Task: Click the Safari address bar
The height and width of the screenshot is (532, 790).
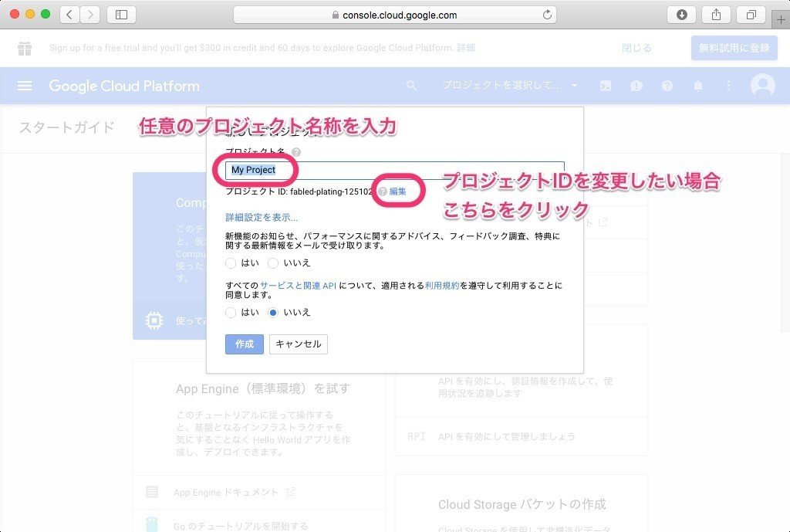Action: click(x=395, y=15)
